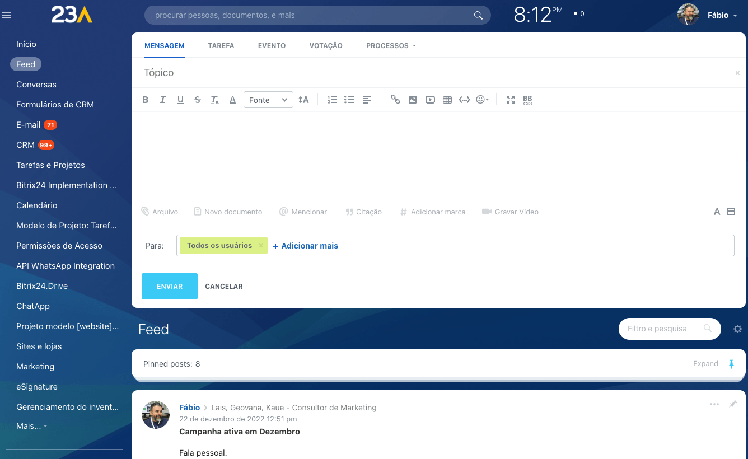Click the ENVIAR button
The width and height of the screenshot is (748, 459).
click(x=169, y=286)
